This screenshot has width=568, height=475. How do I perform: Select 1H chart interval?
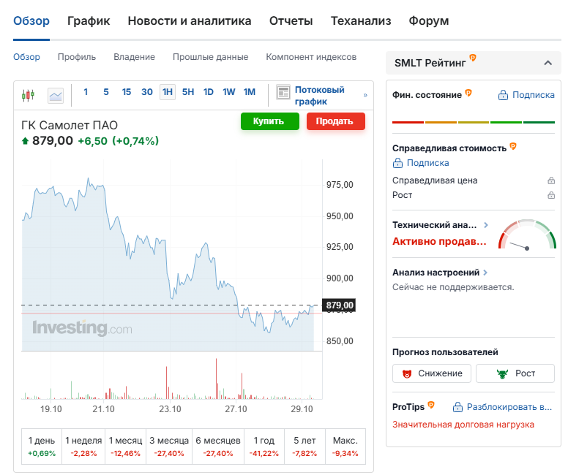pyautogui.click(x=168, y=92)
